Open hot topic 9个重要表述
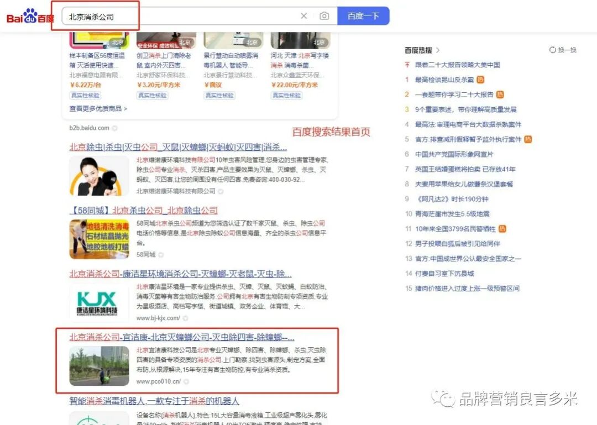This screenshot has height=425, width=597. point(465,109)
